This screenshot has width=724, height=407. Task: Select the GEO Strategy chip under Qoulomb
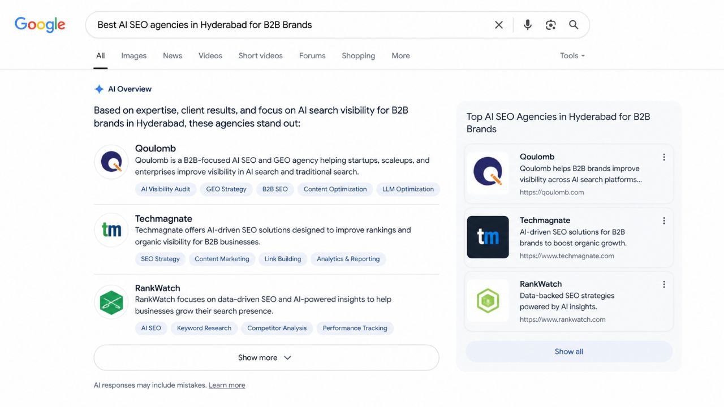(226, 189)
